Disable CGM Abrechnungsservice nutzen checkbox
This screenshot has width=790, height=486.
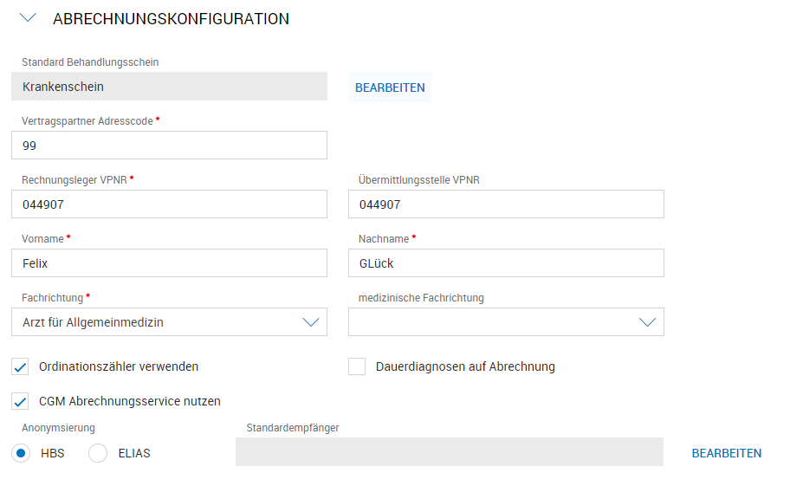click(x=21, y=401)
